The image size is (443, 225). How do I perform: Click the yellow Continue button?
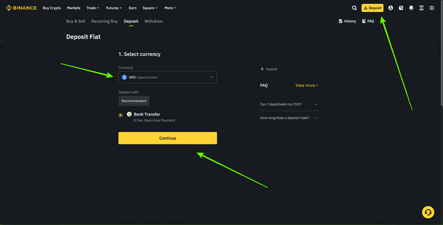point(168,138)
